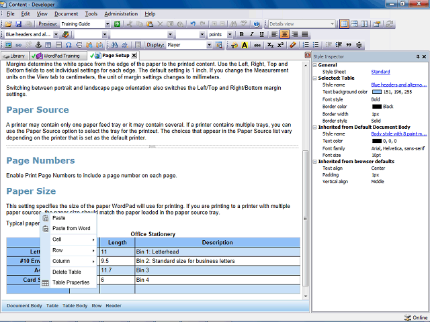Apply strikethrough formatting with abc icon

(x=257, y=45)
